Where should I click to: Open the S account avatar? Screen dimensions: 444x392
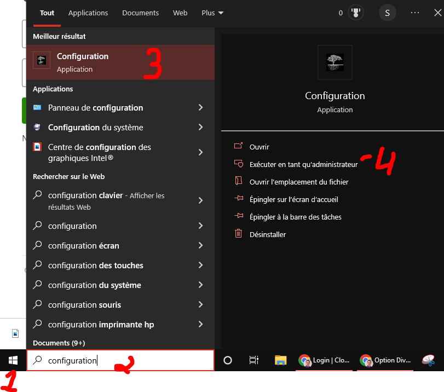[388, 13]
